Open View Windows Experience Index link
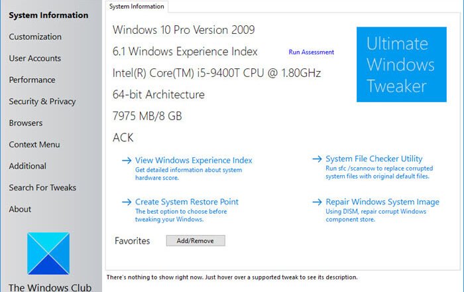This screenshot has height=292, width=464. click(x=194, y=160)
